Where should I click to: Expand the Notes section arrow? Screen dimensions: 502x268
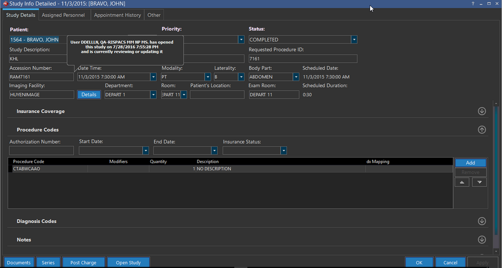[x=481, y=240]
